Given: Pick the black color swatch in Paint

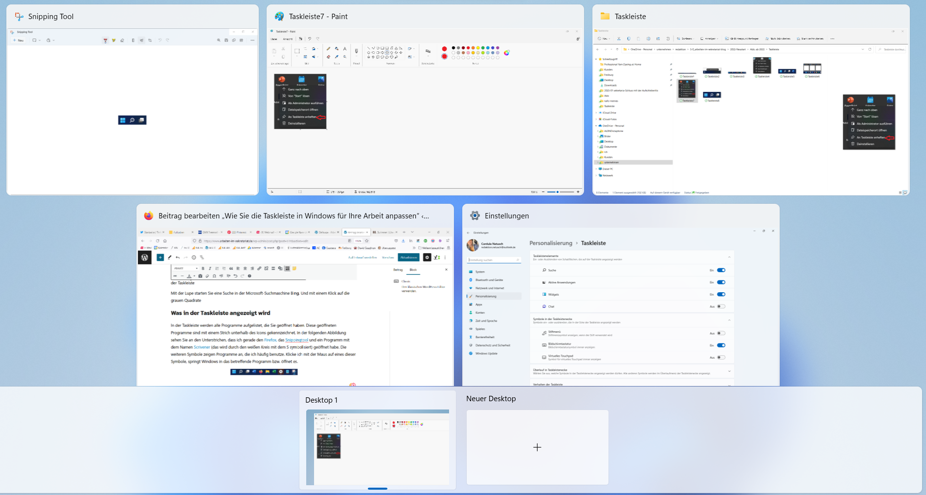Looking at the screenshot, I should click(453, 48).
